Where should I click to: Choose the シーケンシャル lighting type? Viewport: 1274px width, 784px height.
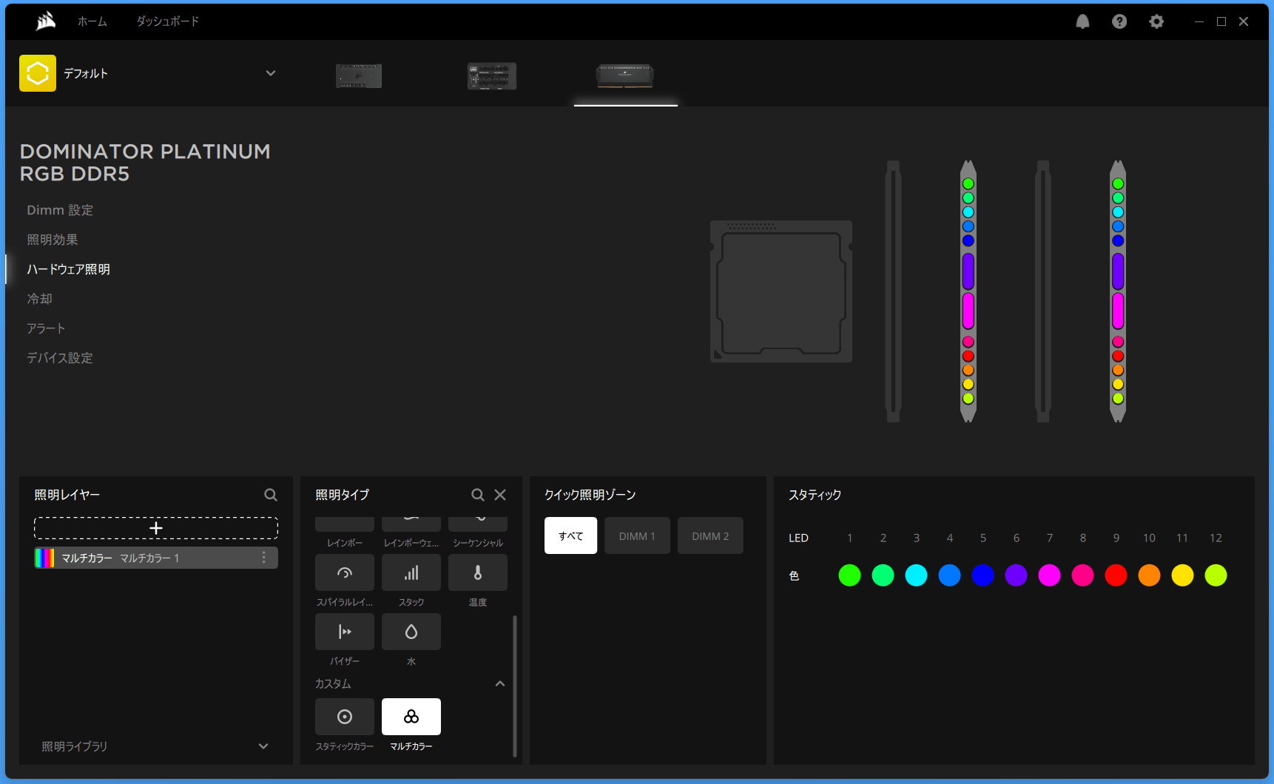pos(478,524)
